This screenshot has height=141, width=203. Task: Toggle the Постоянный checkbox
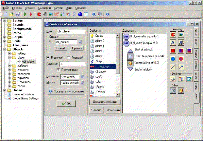[58, 70]
